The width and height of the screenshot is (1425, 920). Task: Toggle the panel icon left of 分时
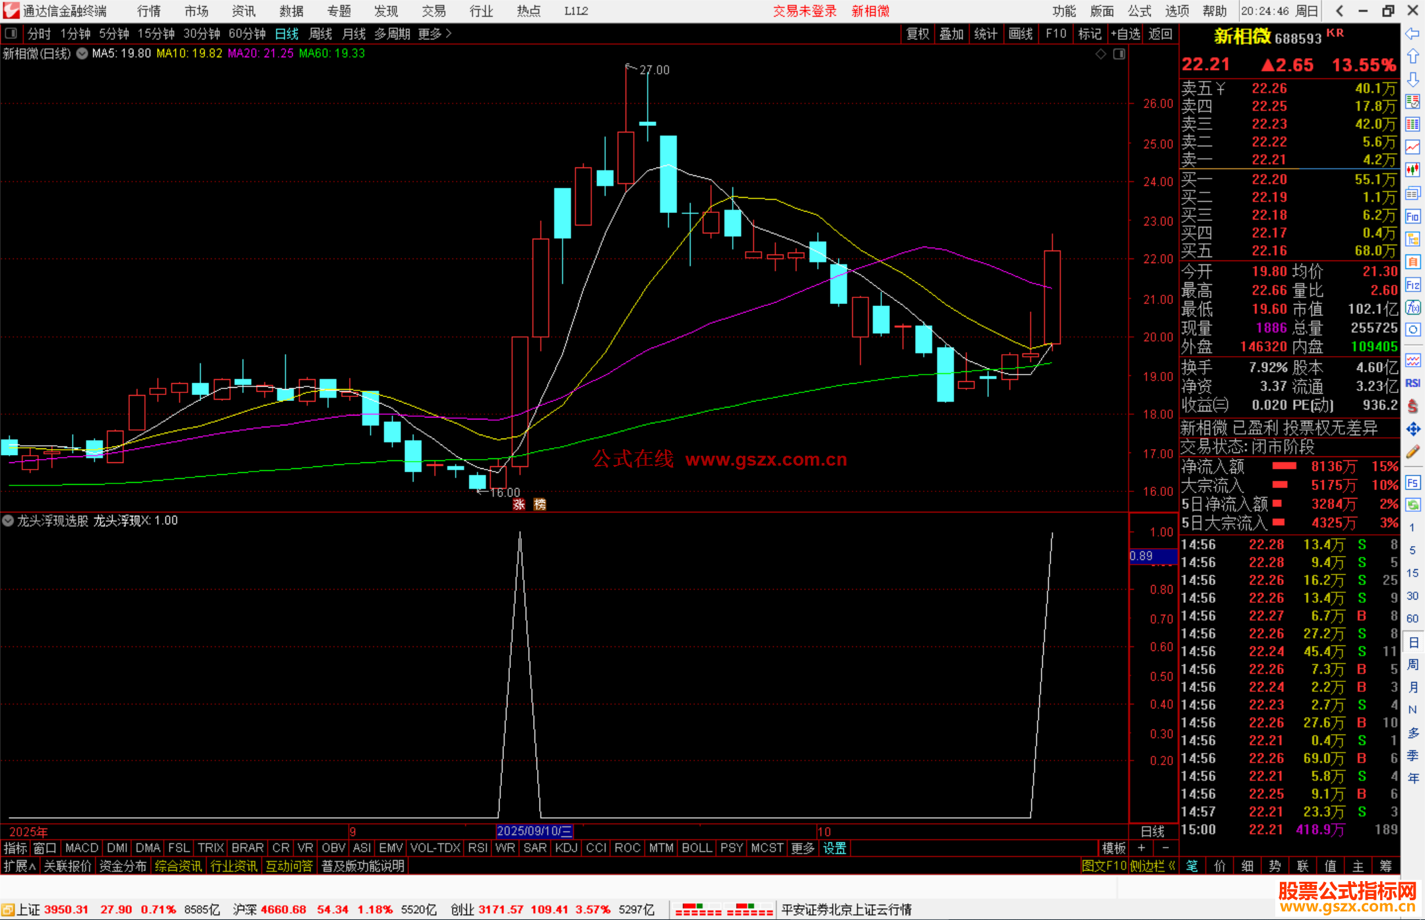point(11,33)
